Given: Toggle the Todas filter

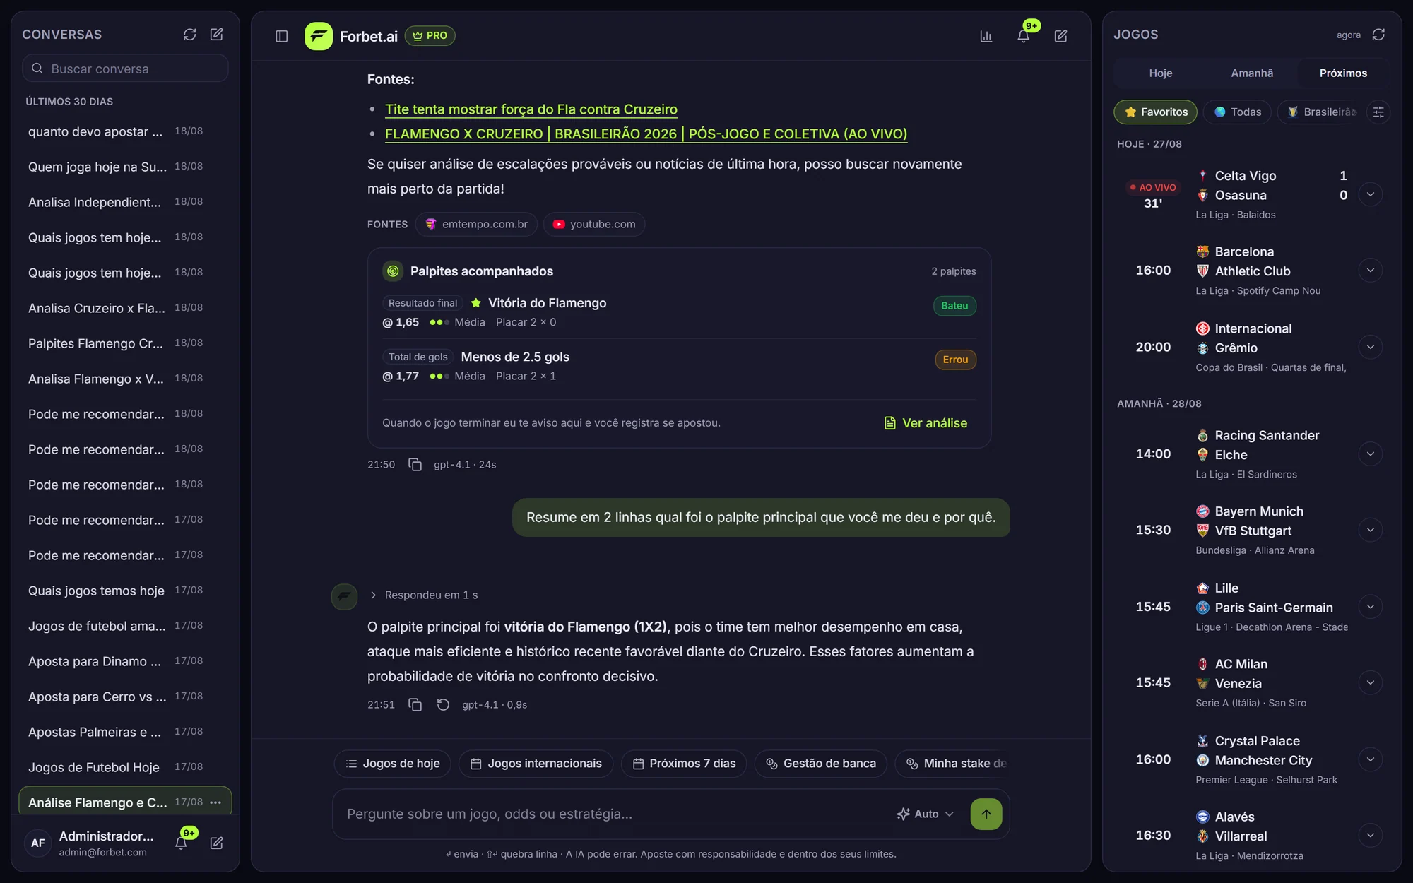Looking at the screenshot, I should [1237, 112].
